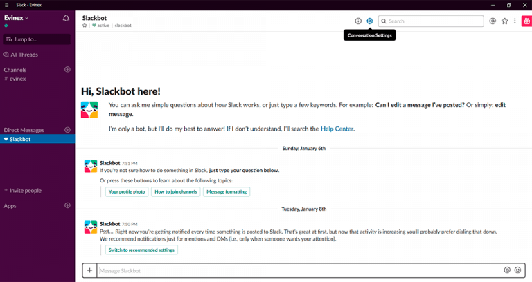Click the attach plus button in composer

(89, 270)
